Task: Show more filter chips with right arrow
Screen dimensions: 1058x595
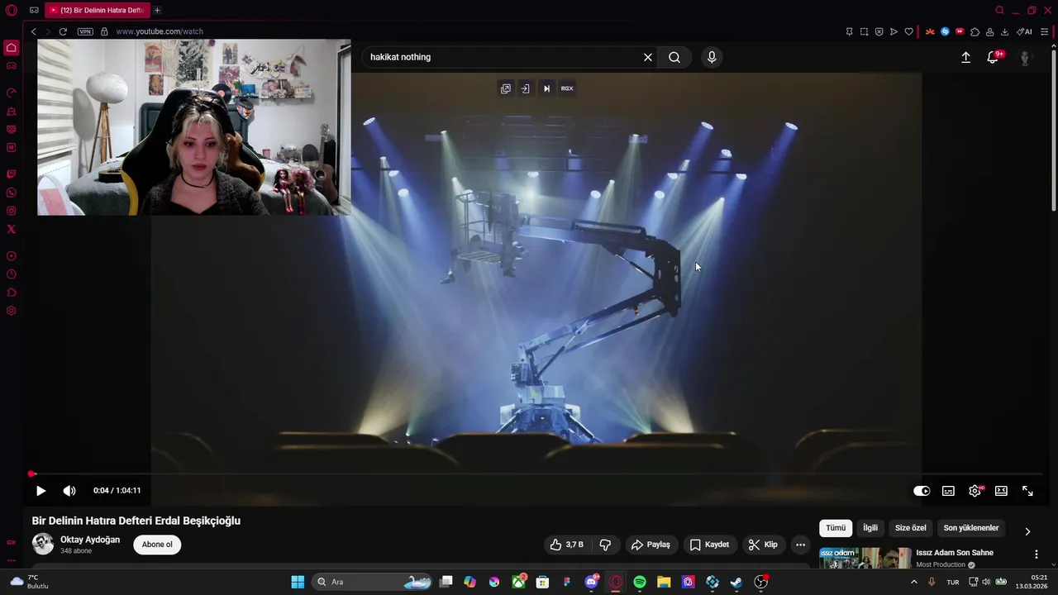Action: pyautogui.click(x=1027, y=531)
